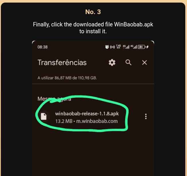This screenshot has height=176, width=187.
Task: Tap the hotspot status bar icon
Action: tap(112, 47)
